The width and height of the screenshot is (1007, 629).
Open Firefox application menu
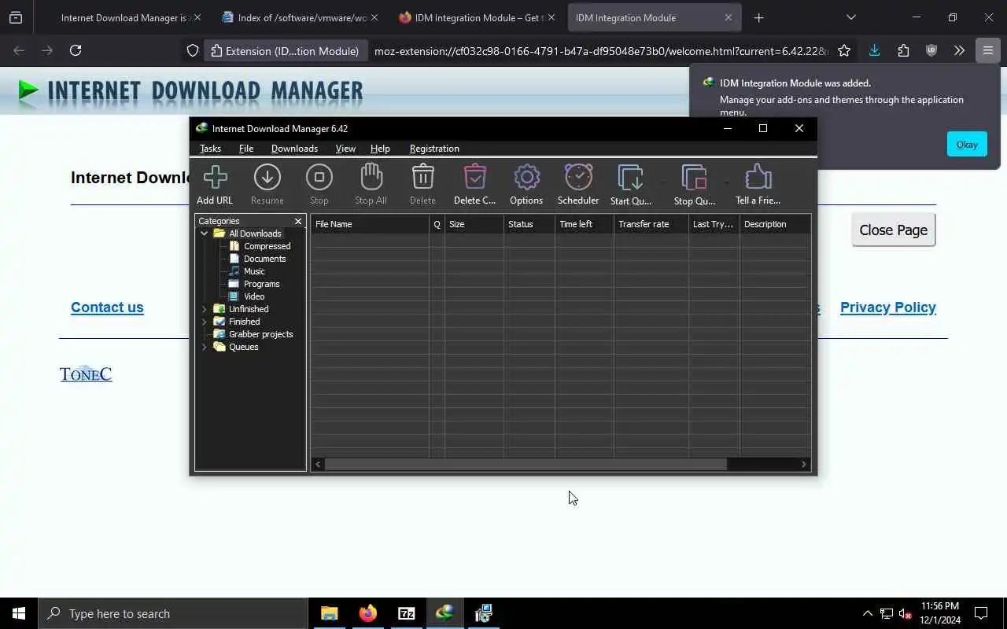coord(987,50)
